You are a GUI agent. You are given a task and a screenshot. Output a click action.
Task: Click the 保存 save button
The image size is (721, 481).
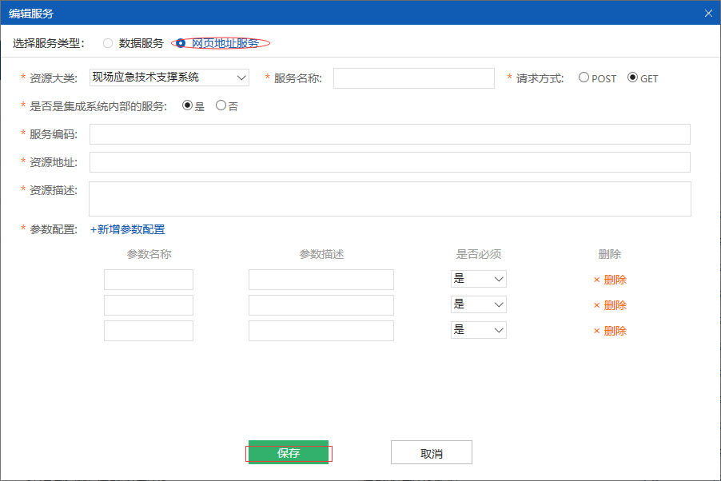coord(289,452)
